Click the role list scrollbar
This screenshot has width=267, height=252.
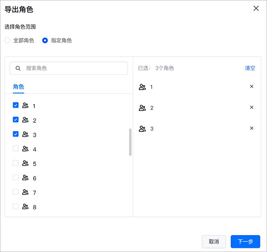pos(130,142)
